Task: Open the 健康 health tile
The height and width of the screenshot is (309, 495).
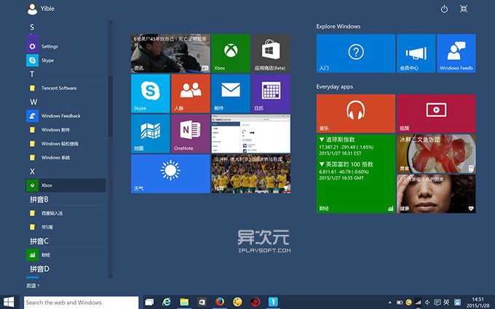Action: 436,194
